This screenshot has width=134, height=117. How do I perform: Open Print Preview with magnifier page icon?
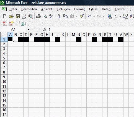[x=45, y=16]
